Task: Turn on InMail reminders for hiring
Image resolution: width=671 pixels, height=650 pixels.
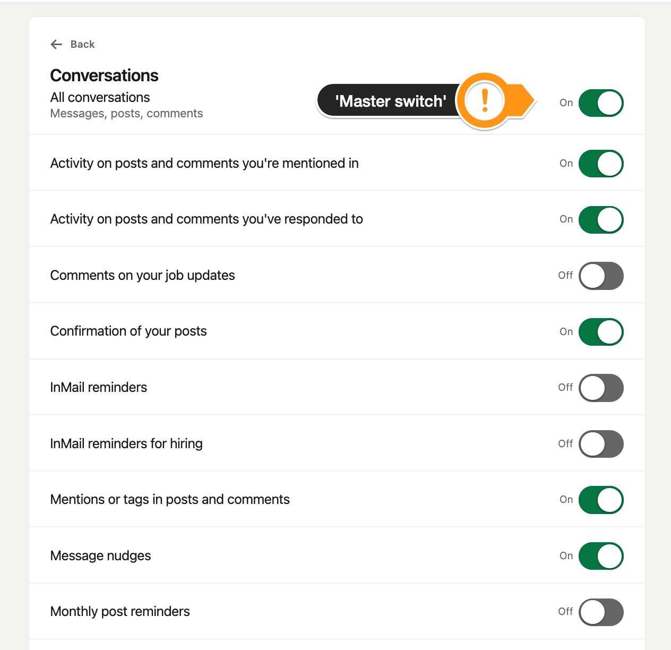Action: tap(601, 444)
